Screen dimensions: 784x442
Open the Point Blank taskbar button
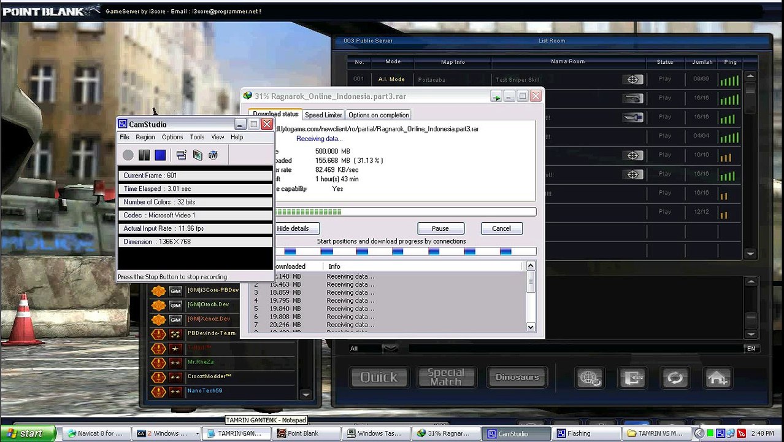305,433
